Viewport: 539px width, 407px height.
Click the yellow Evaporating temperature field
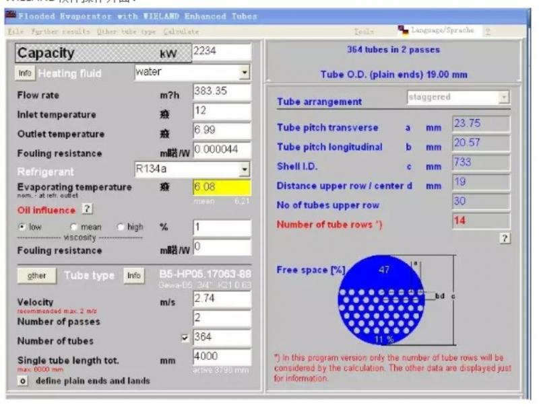point(222,188)
